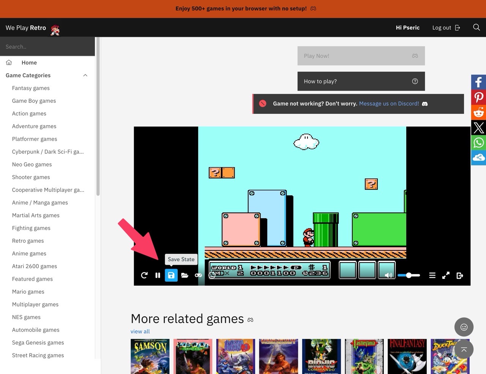Open Neo Geo games category
Screen dimensions: 486x374
(32, 164)
